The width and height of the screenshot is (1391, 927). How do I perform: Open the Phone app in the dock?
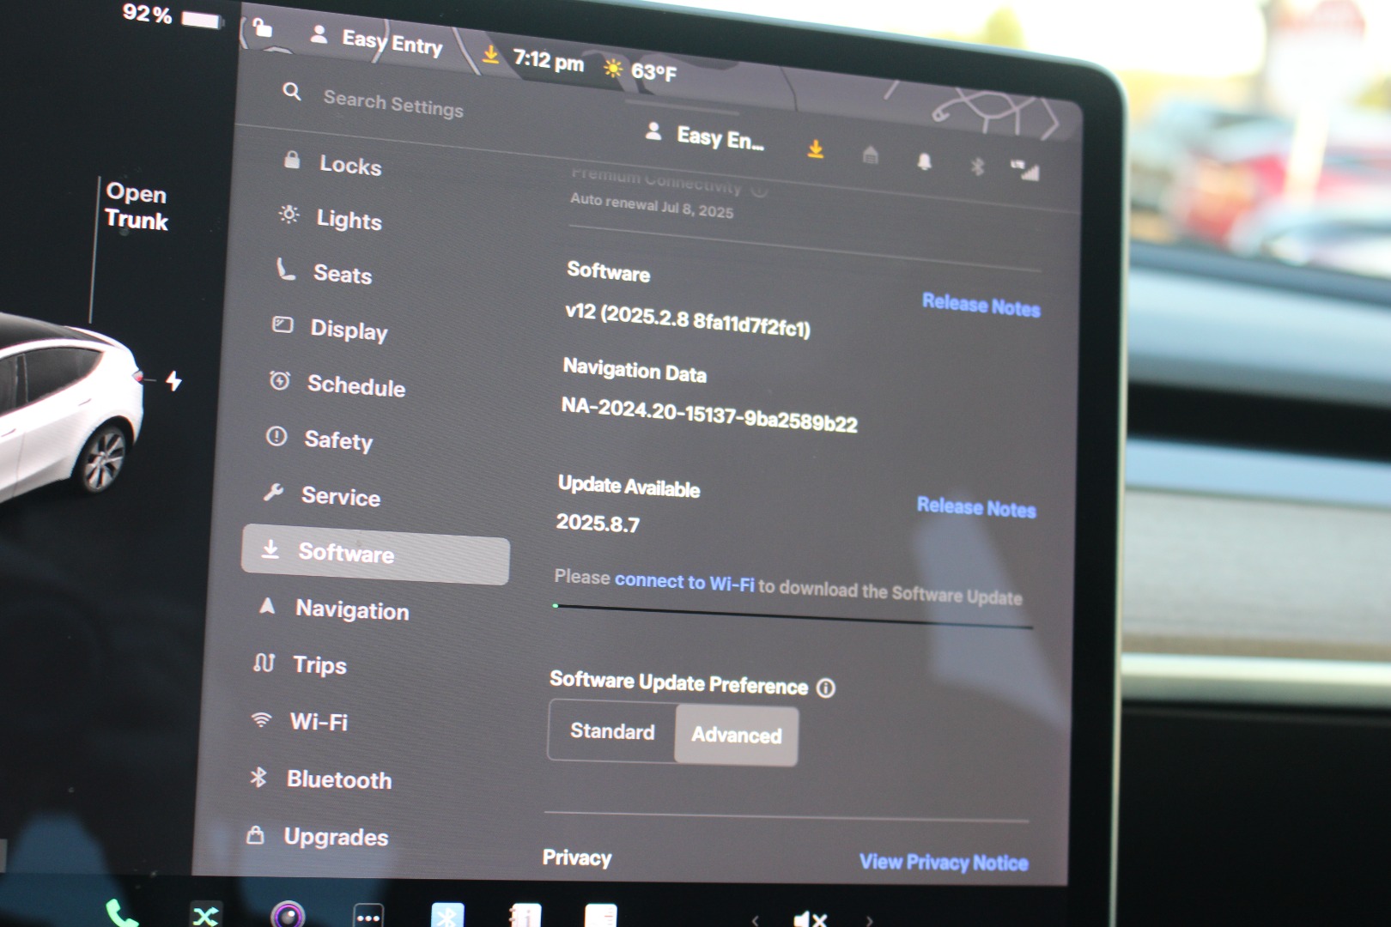click(121, 913)
